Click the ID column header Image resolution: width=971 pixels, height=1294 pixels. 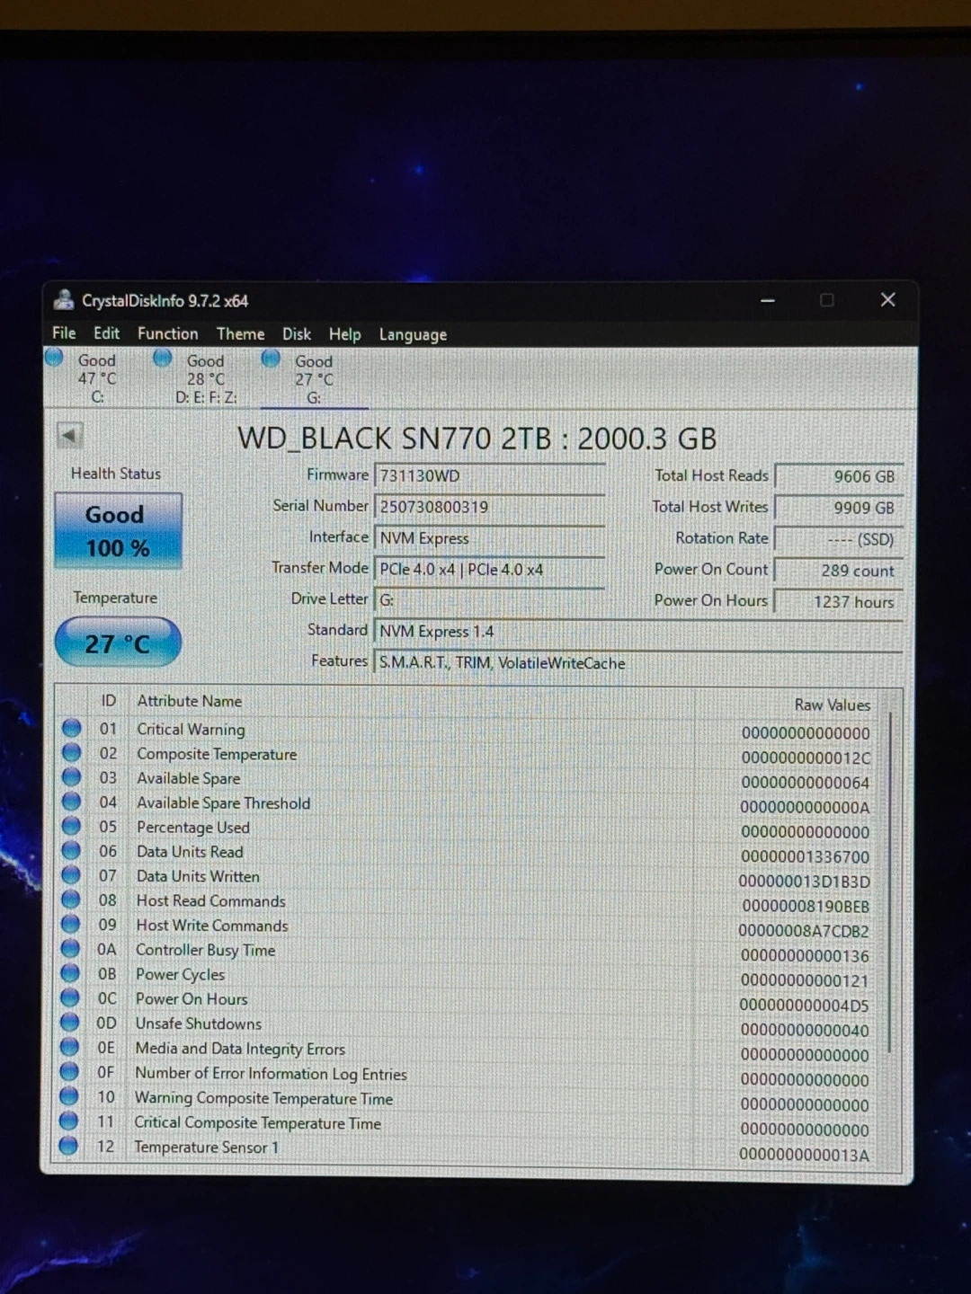coord(109,700)
